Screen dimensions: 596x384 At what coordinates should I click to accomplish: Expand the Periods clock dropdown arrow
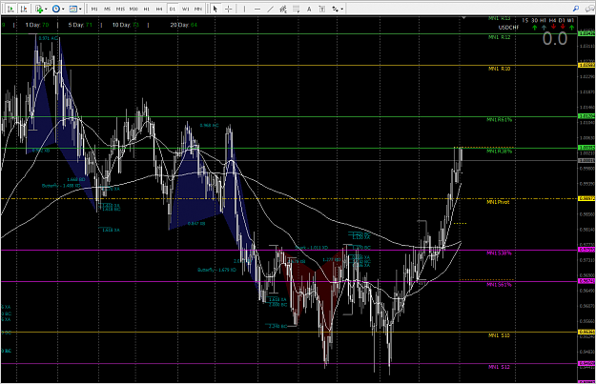tap(63, 9)
